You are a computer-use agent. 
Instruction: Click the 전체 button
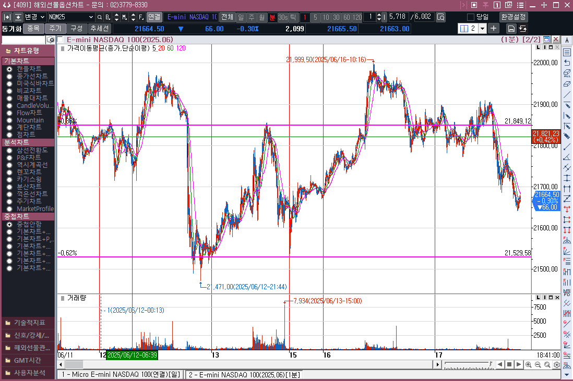point(228,17)
